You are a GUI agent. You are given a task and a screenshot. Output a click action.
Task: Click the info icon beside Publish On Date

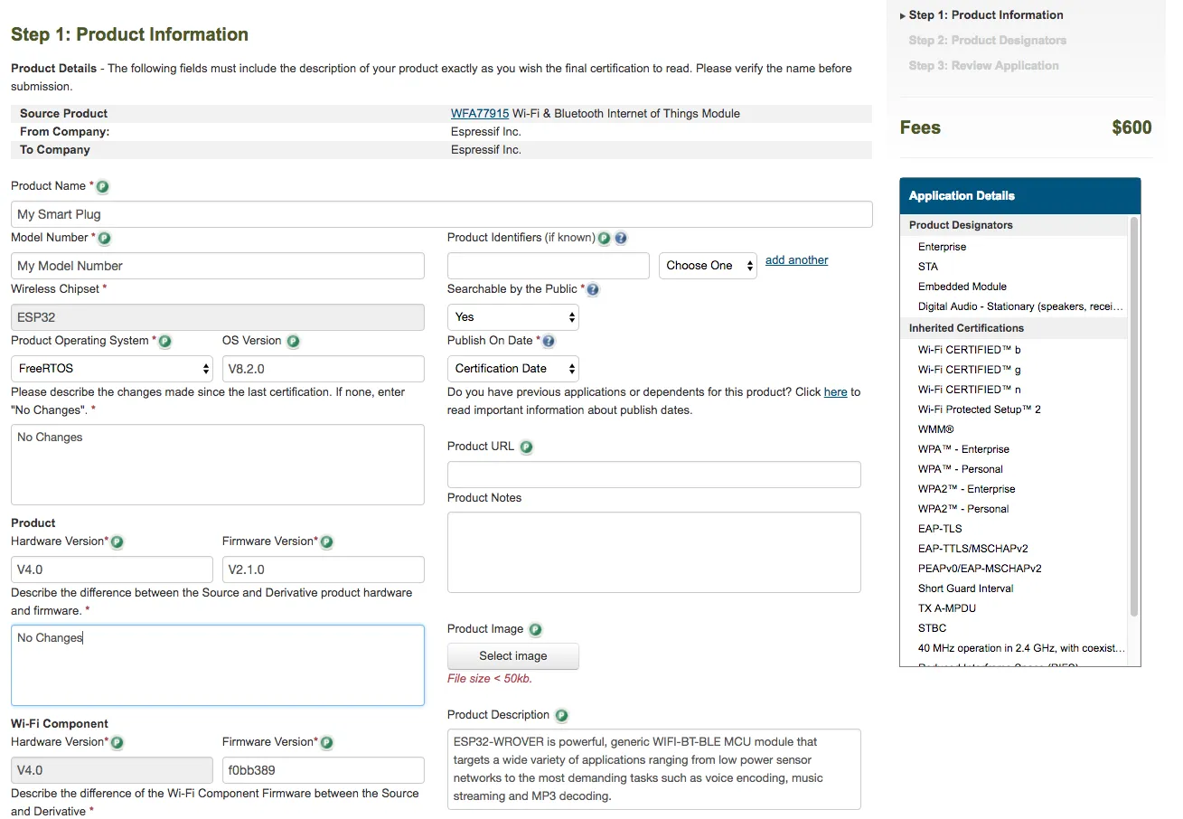[x=549, y=342]
